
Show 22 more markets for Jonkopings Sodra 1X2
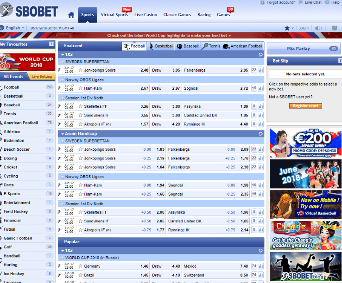click(254, 70)
